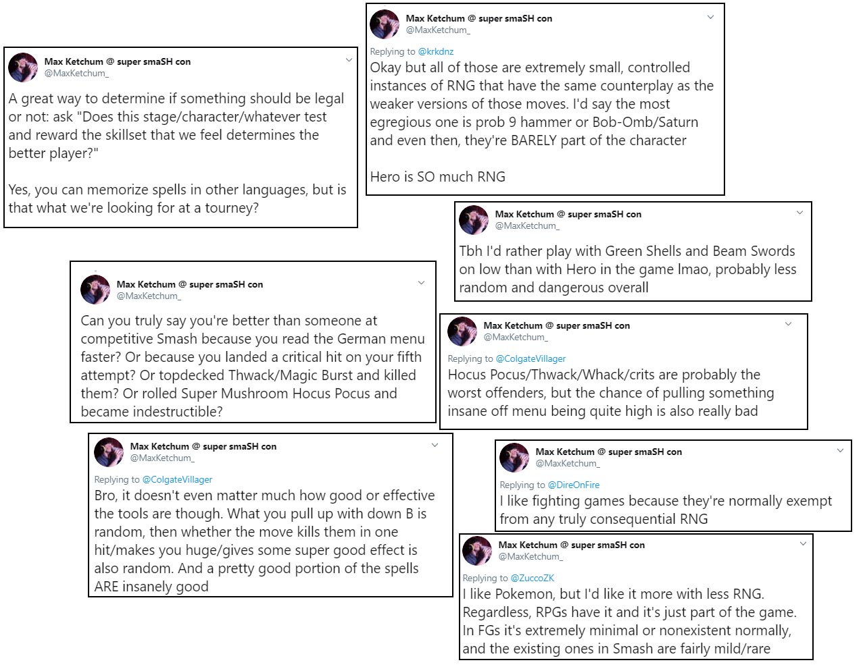The height and width of the screenshot is (671, 863).
Task: Open the @krkdnz reply mention link
Action: tap(436, 52)
